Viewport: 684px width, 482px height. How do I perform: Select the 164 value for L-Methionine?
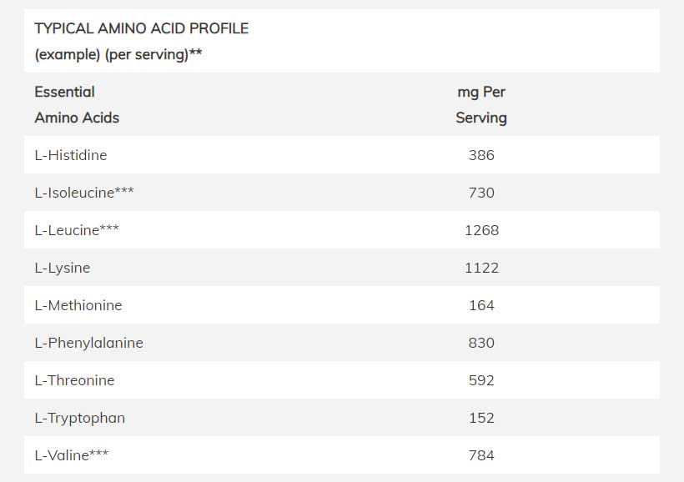coord(481,305)
